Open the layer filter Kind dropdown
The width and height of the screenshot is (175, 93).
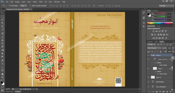[x=151, y=45]
